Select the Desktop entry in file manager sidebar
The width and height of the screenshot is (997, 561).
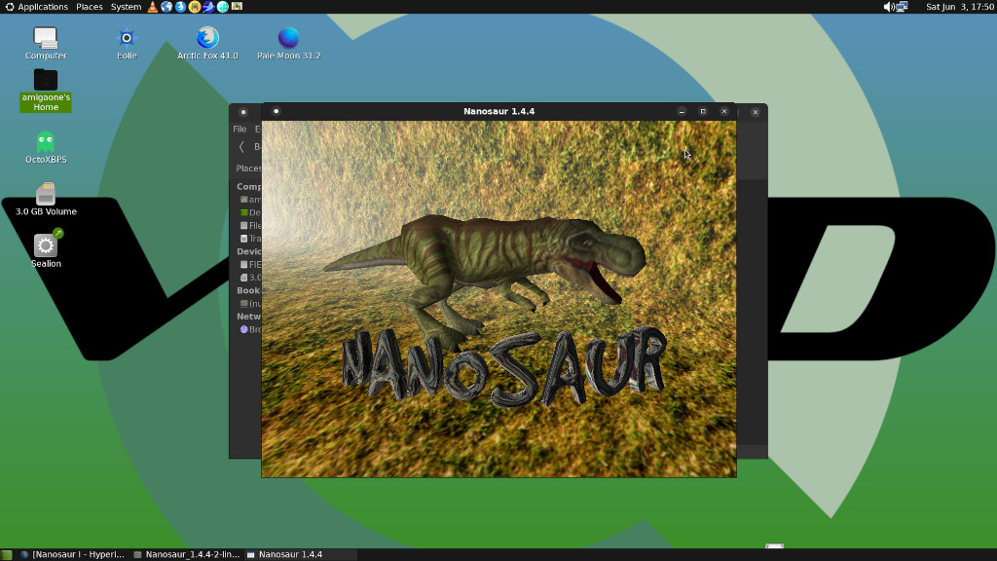pos(249,212)
